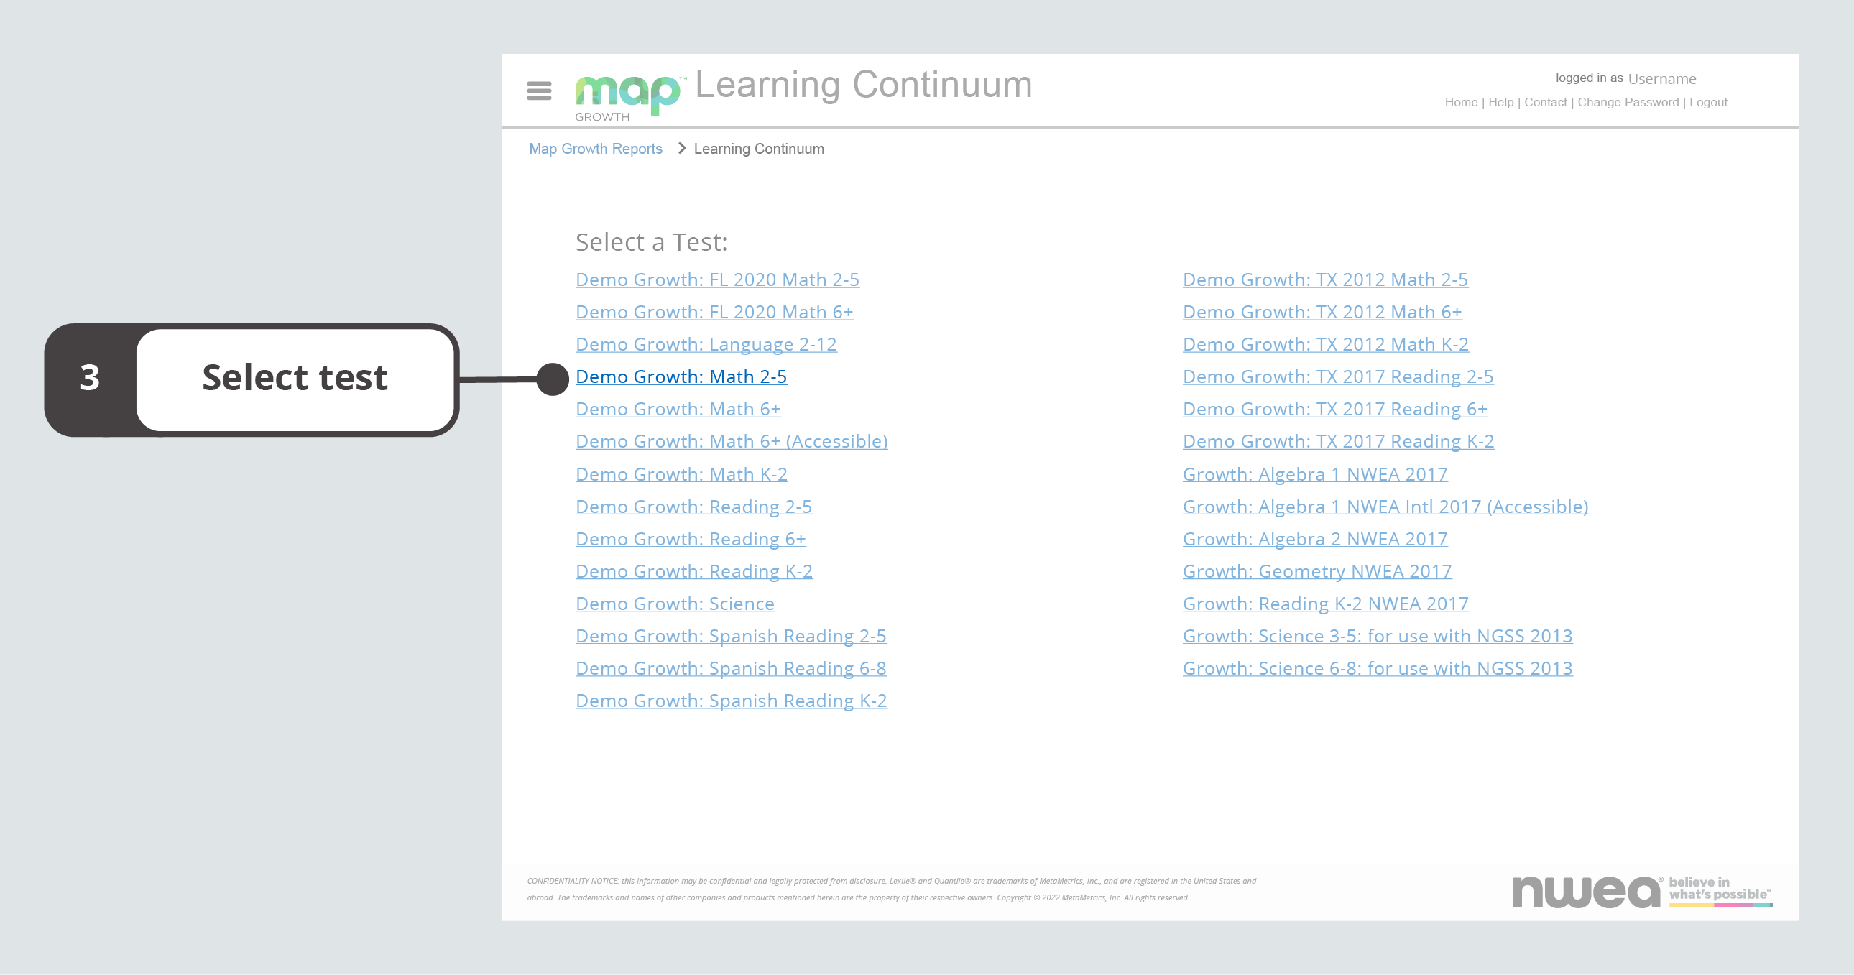Click the Change Password link
This screenshot has width=1854, height=975.
(x=1626, y=102)
